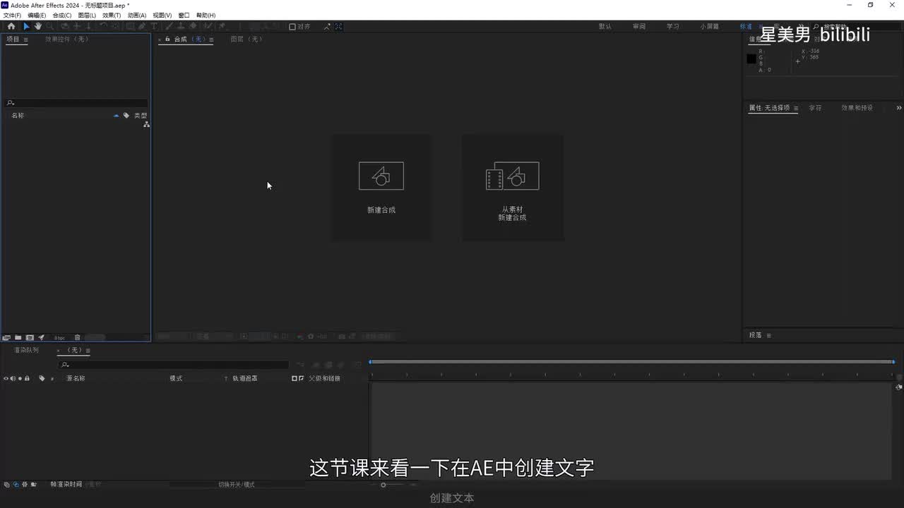Open the 项目 panel menu
904x508 pixels.
[26, 40]
